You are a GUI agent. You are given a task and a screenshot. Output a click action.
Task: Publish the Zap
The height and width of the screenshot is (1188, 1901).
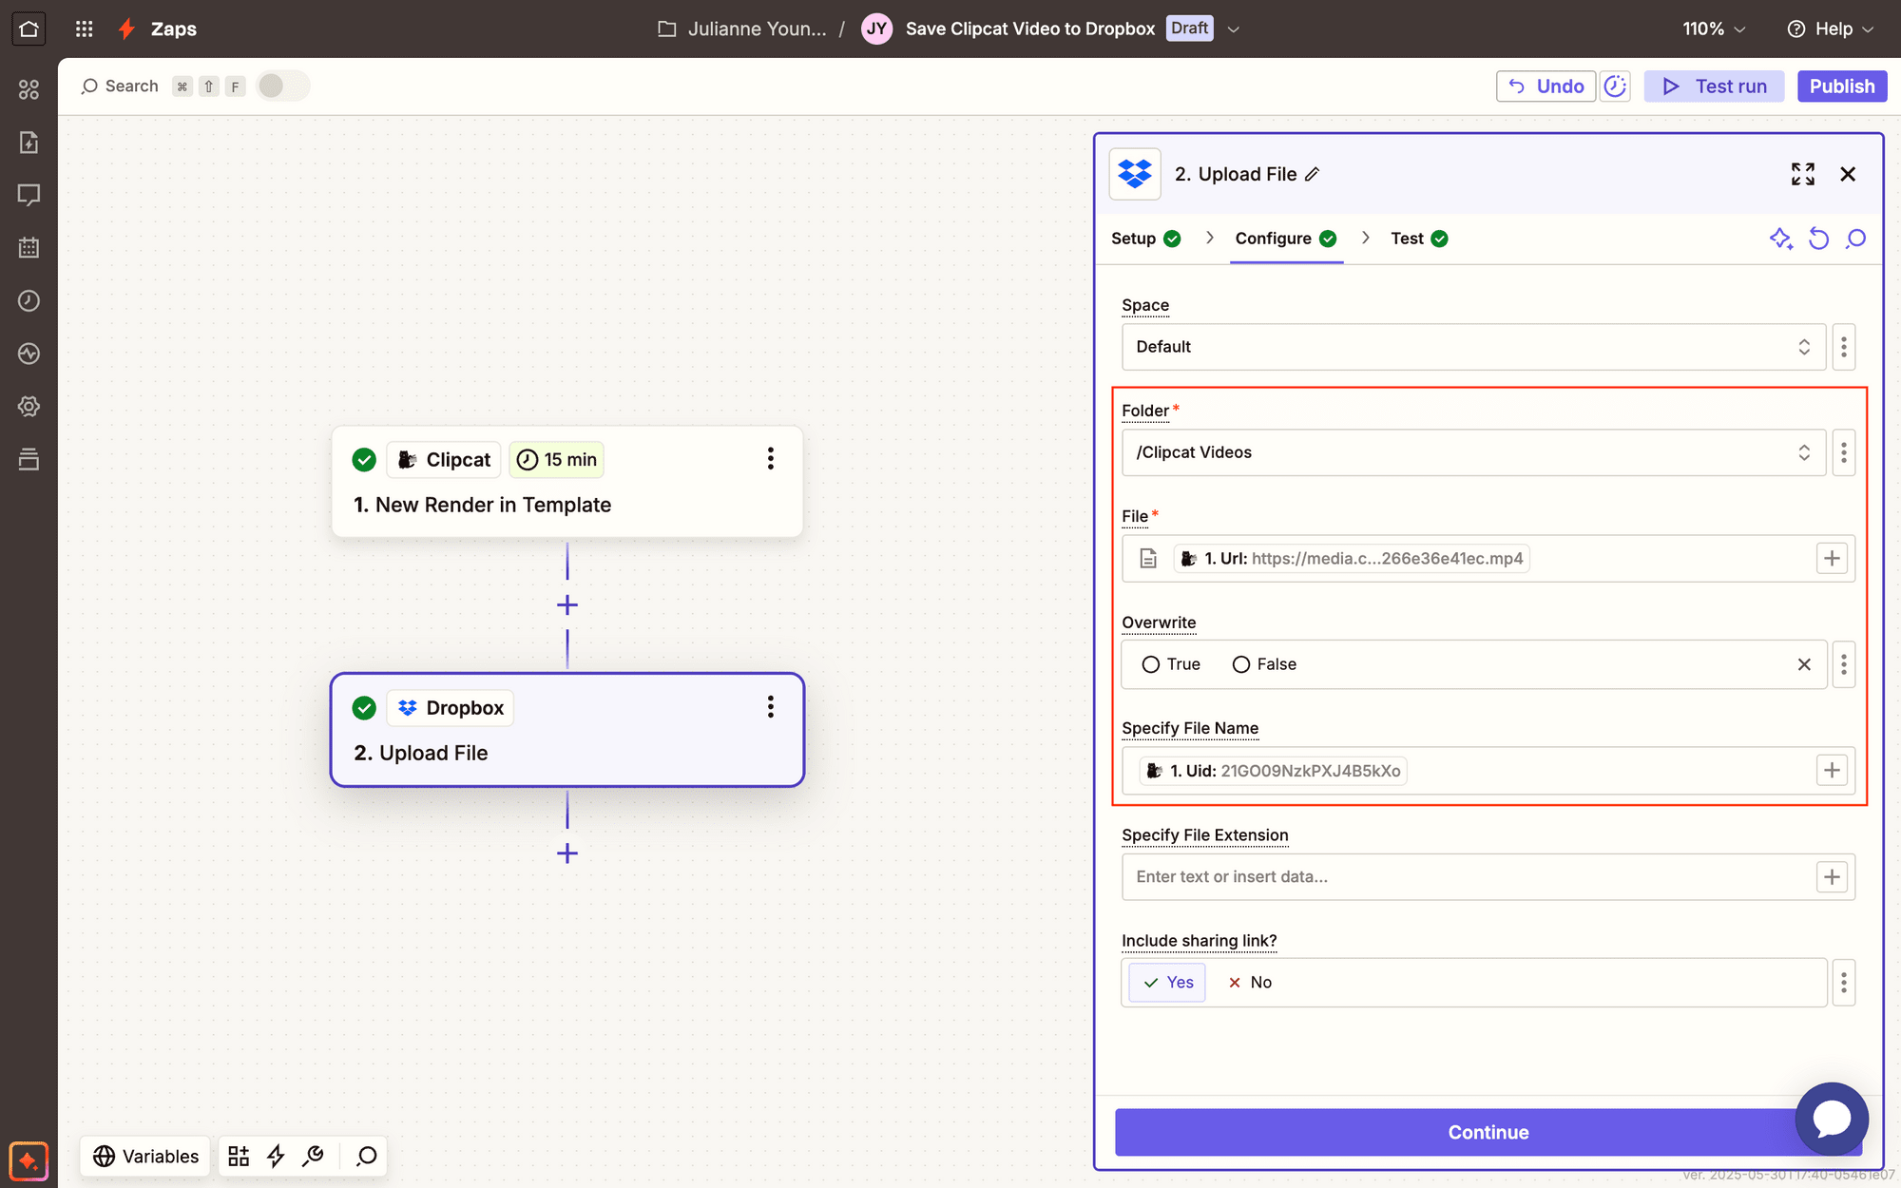pos(1842,86)
